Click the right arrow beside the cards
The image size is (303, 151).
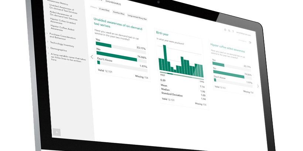(258, 86)
